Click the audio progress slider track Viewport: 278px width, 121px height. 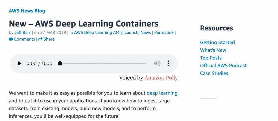(x=103, y=63)
